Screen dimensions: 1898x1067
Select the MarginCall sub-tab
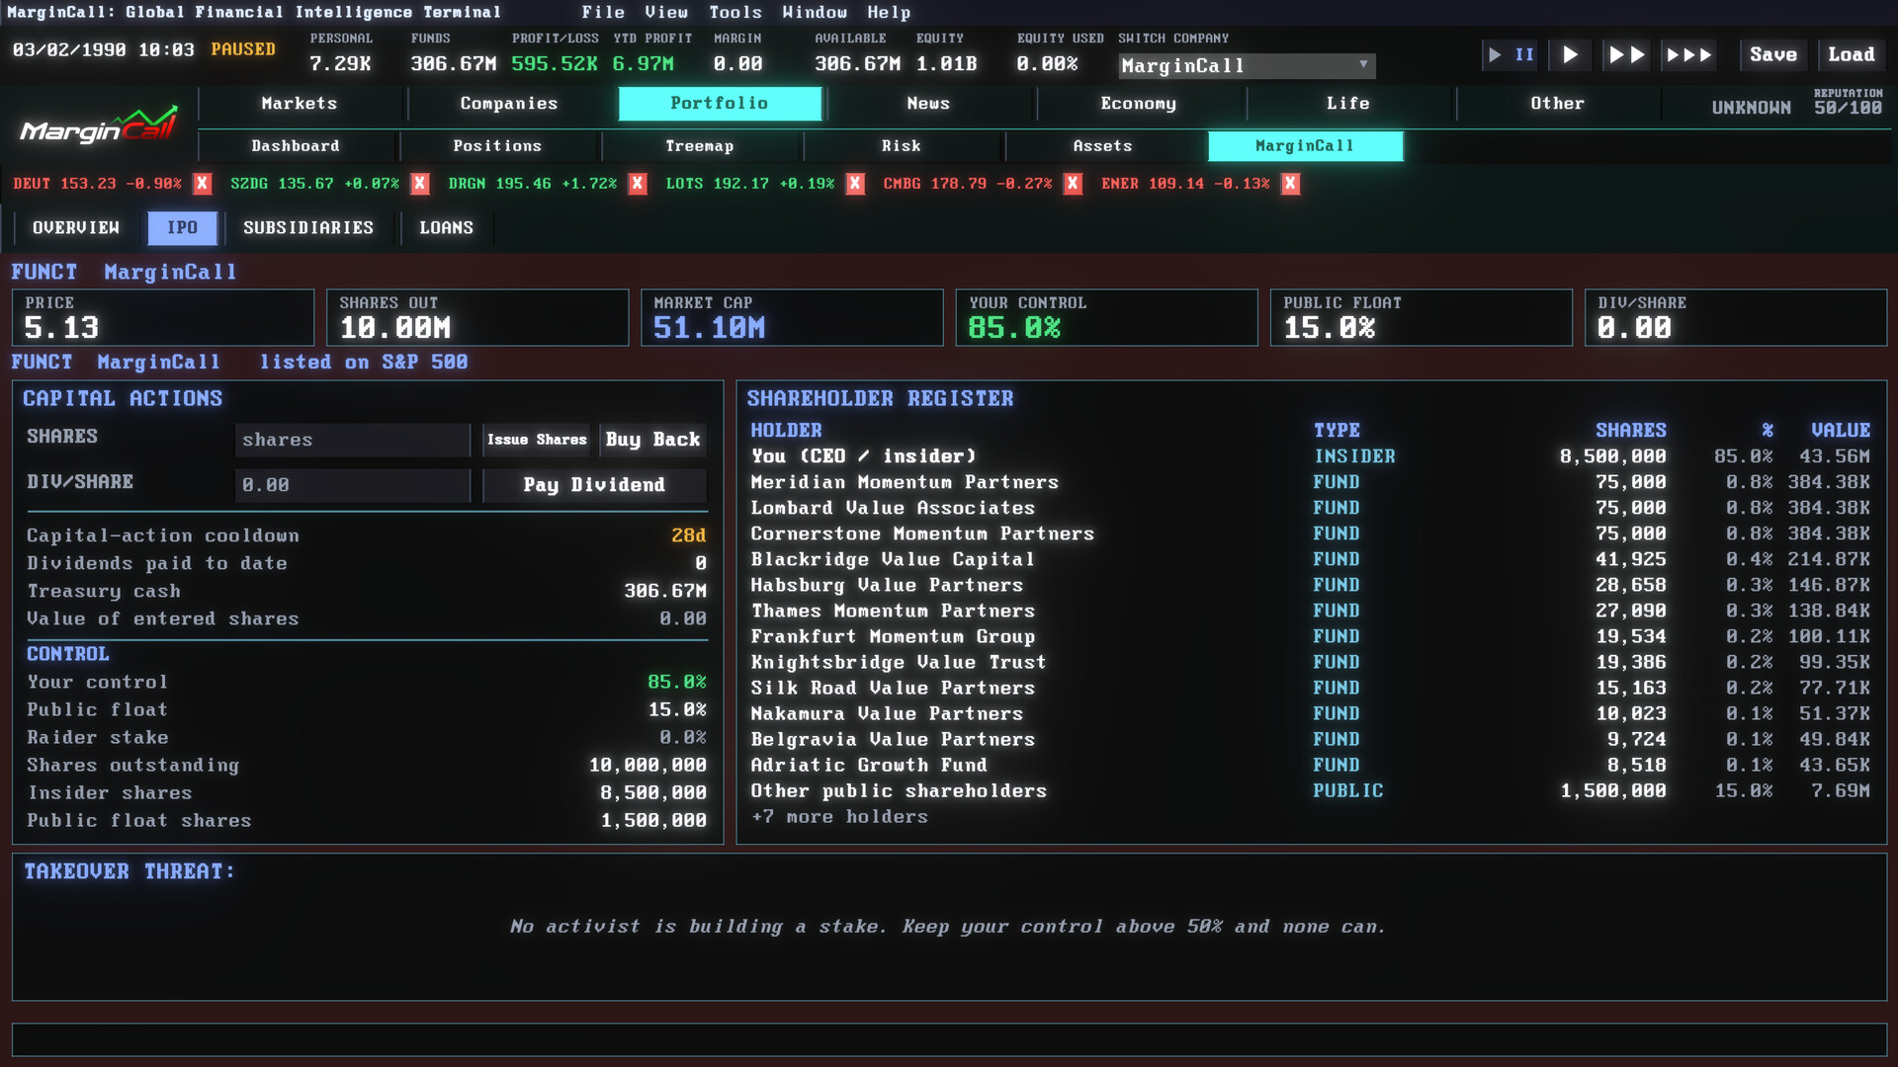pyautogui.click(x=1305, y=146)
